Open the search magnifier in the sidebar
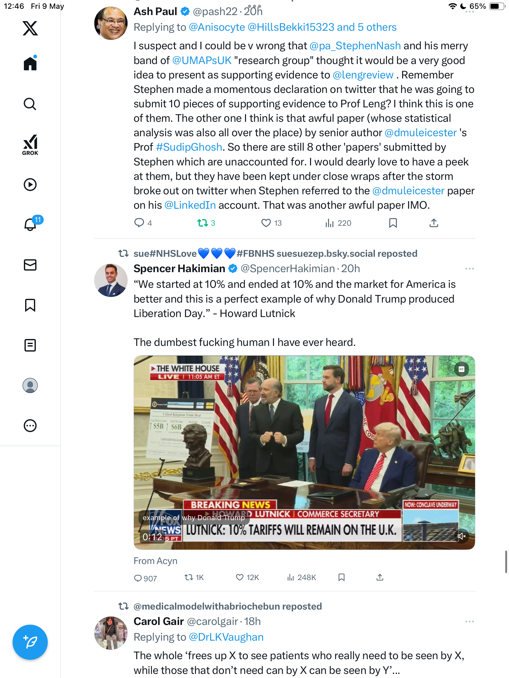 (x=30, y=104)
